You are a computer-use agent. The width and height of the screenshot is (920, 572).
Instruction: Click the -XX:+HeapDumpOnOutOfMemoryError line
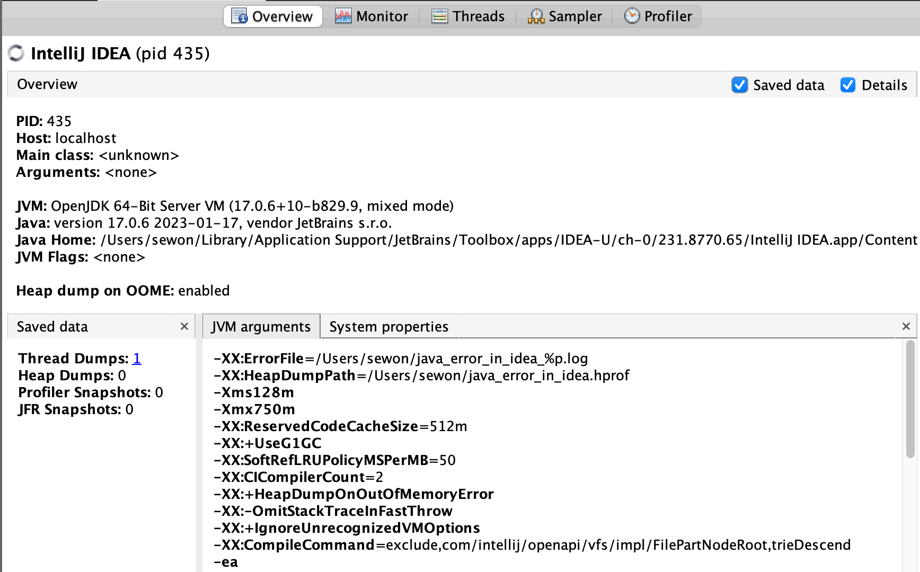[353, 494]
